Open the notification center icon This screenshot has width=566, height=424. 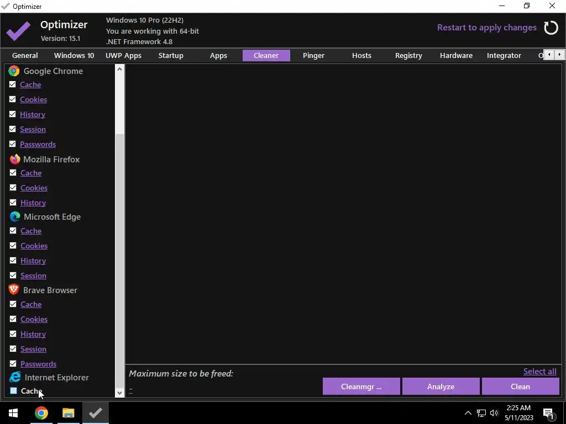(x=548, y=414)
